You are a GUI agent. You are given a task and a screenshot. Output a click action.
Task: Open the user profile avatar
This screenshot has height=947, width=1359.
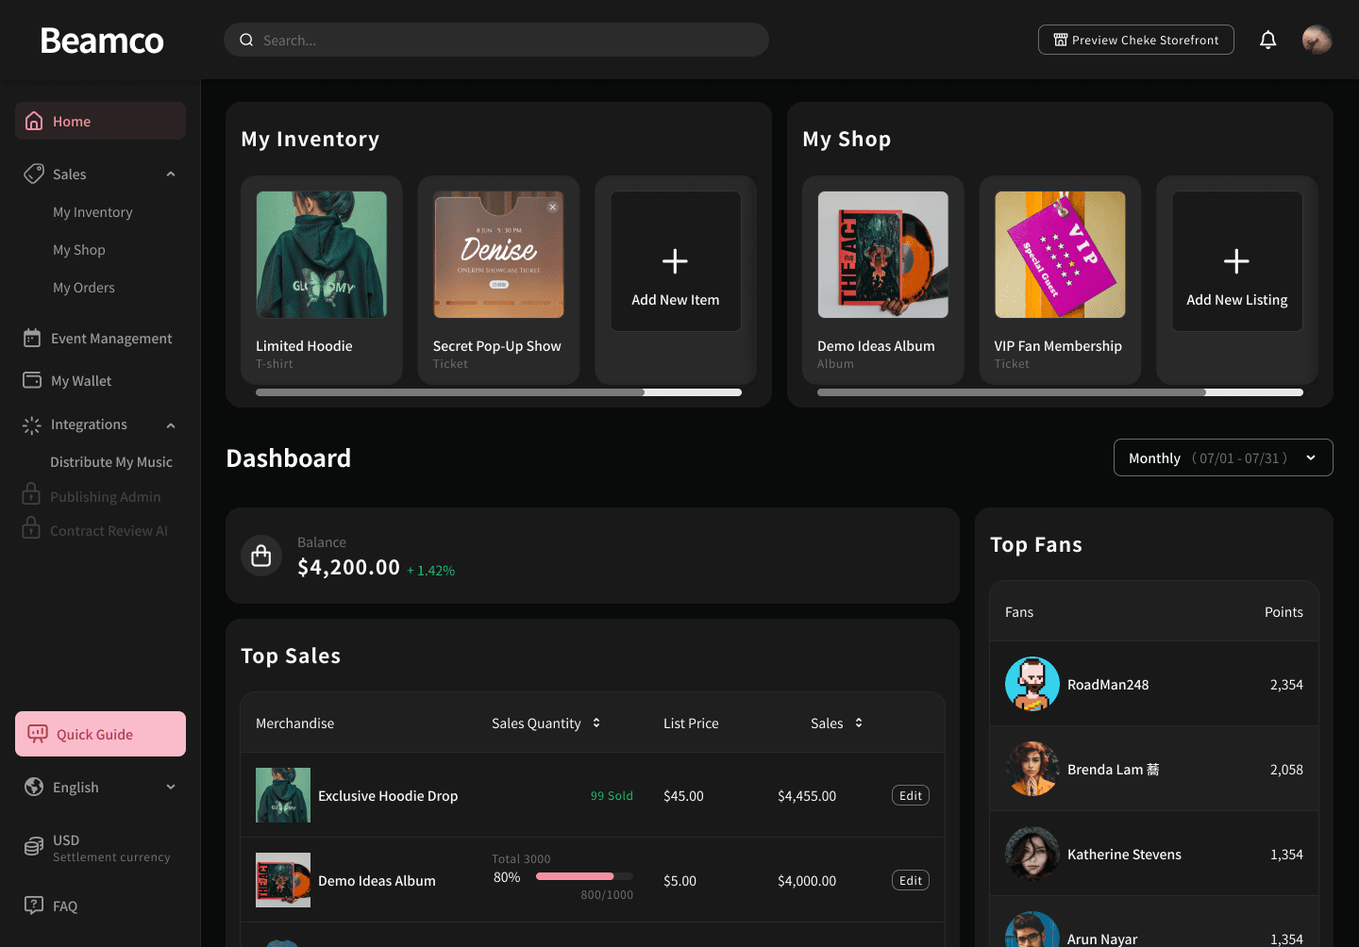tap(1317, 40)
